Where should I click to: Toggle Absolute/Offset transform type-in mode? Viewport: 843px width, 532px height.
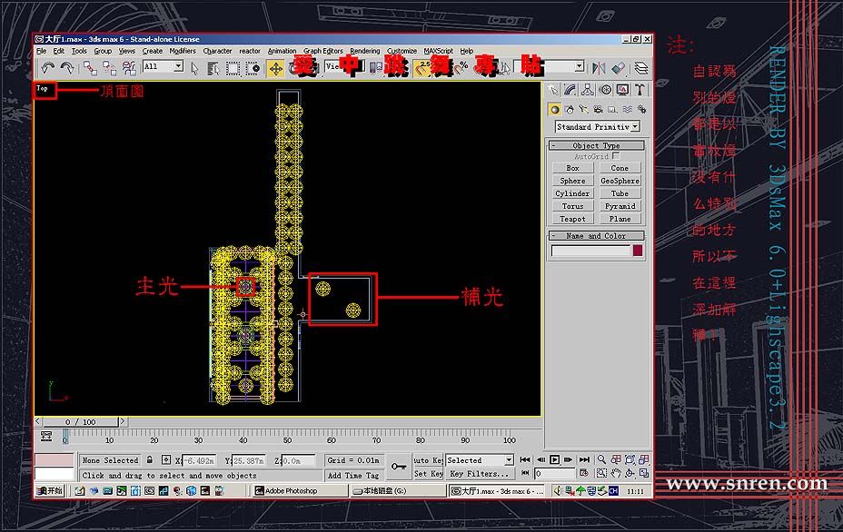tap(166, 460)
